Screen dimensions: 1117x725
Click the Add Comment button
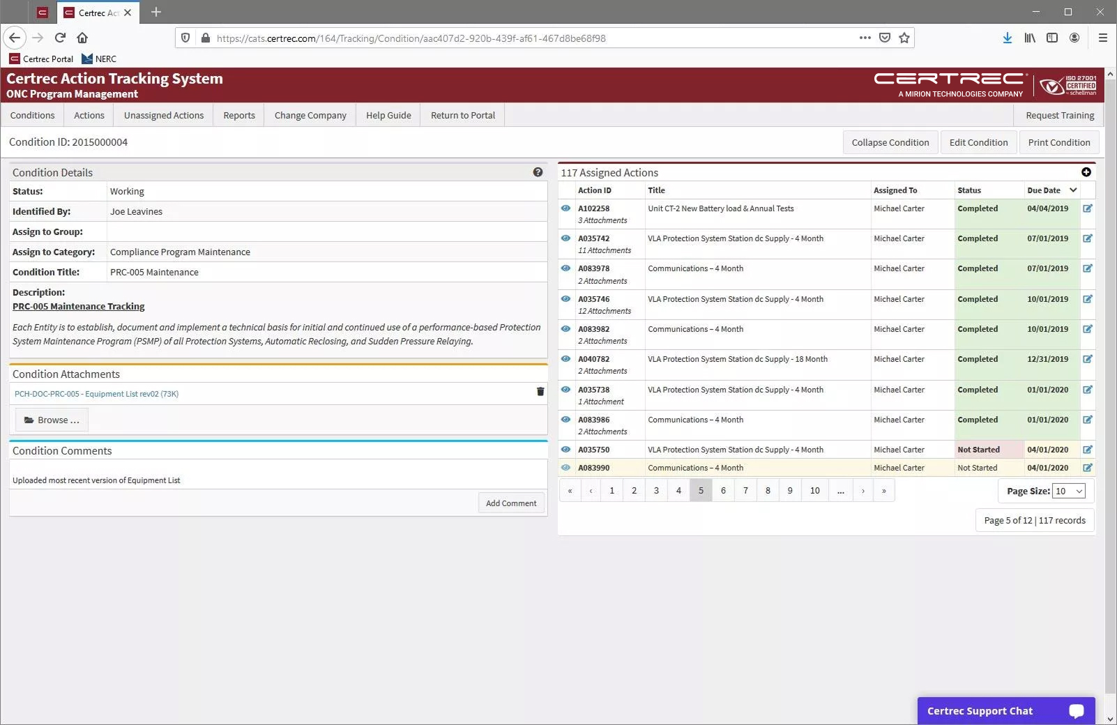click(511, 503)
